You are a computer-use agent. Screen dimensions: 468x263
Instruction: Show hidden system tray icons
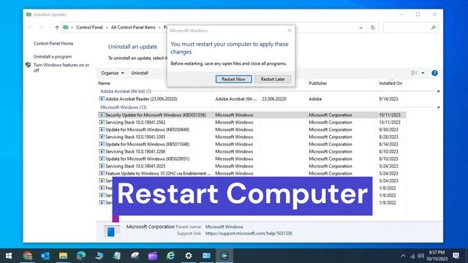[403, 256]
